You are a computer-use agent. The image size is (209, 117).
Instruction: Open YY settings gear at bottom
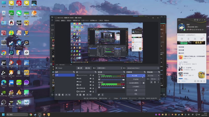pyautogui.click(x=201, y=81)
